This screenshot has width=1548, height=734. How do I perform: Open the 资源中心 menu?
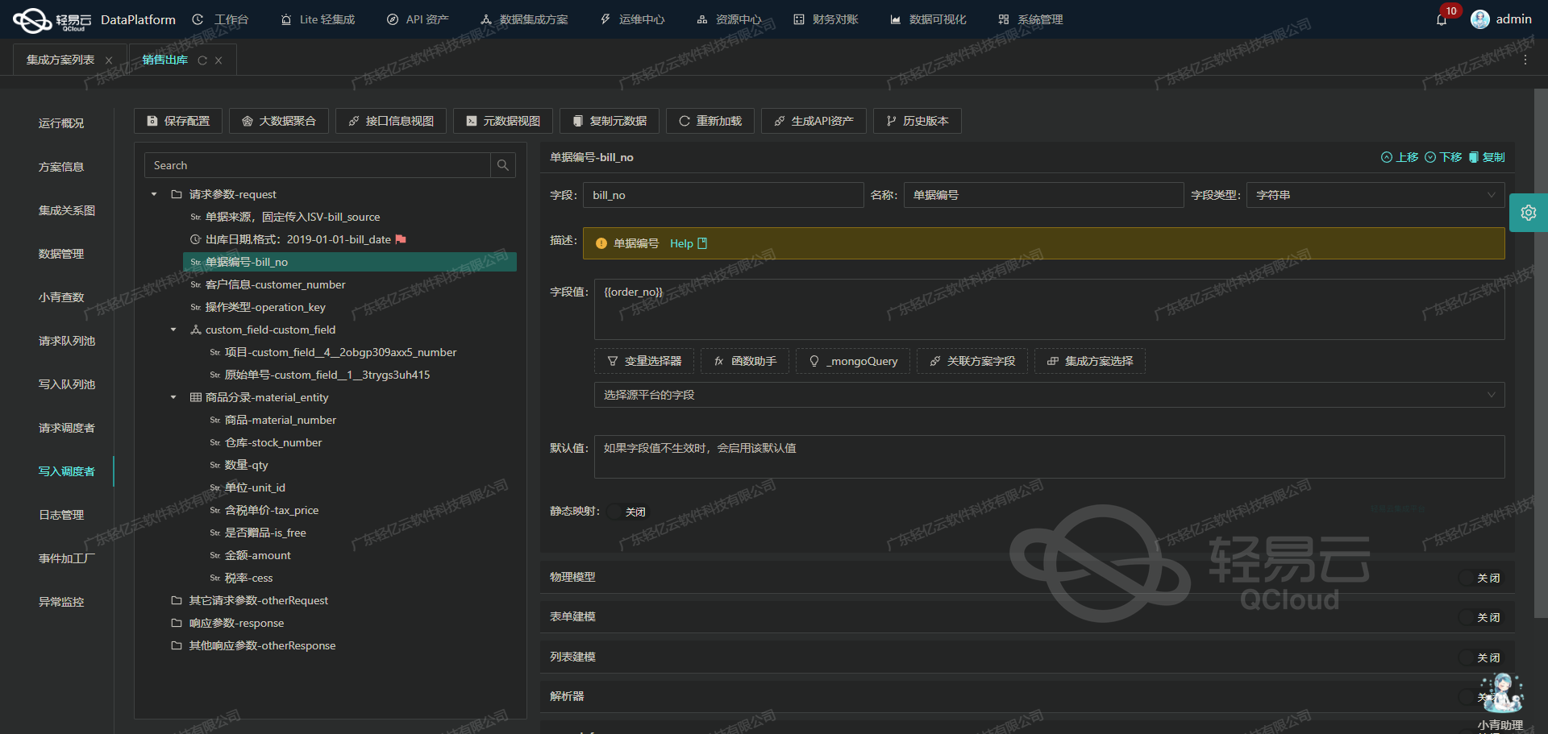coord(729,19)
